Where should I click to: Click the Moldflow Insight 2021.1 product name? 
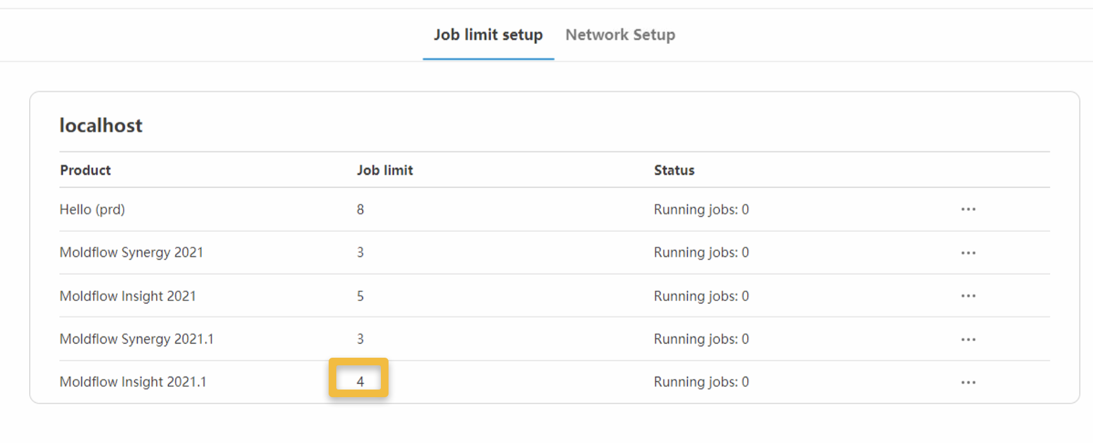[132, 382]
